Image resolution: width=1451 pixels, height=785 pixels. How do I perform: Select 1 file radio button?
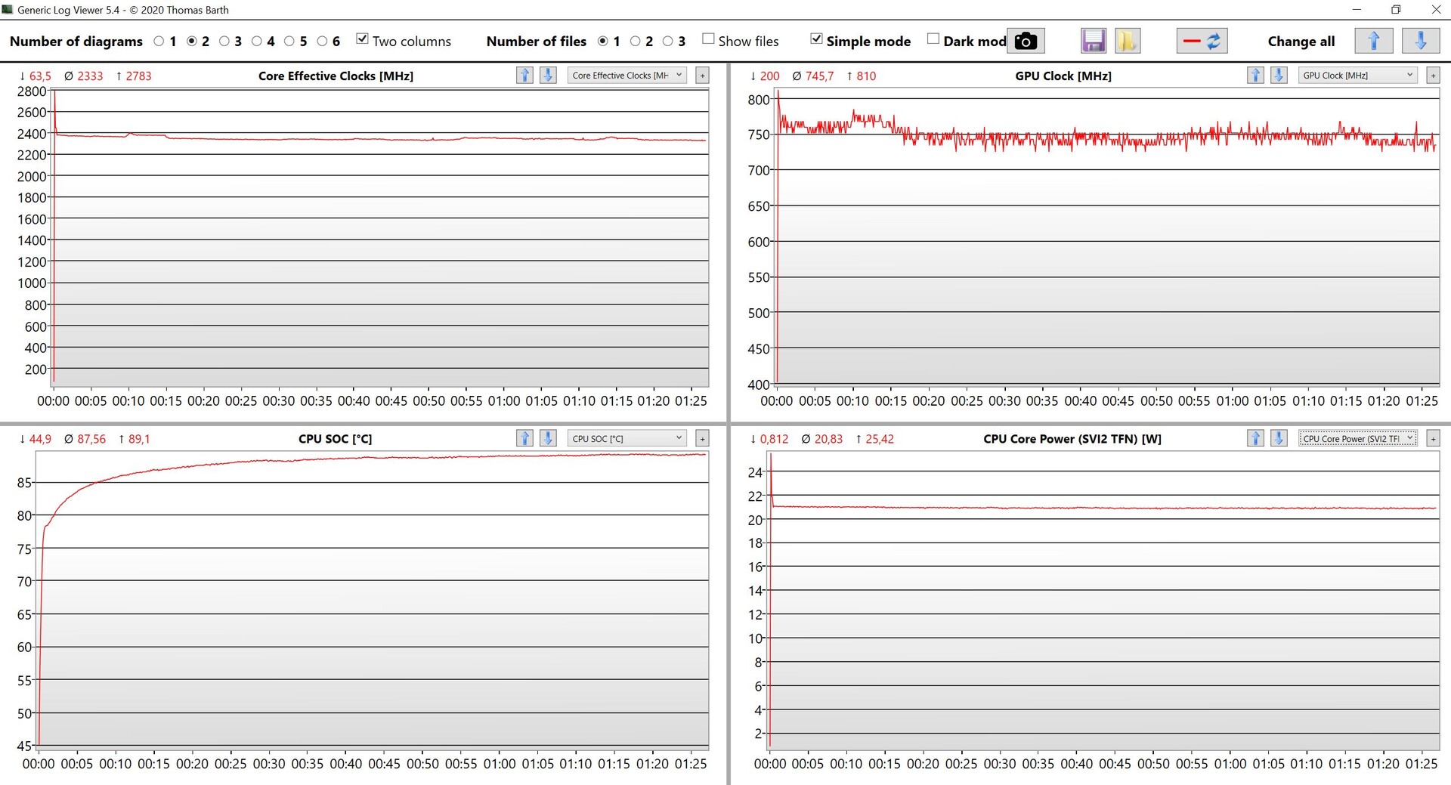[602, 42]
